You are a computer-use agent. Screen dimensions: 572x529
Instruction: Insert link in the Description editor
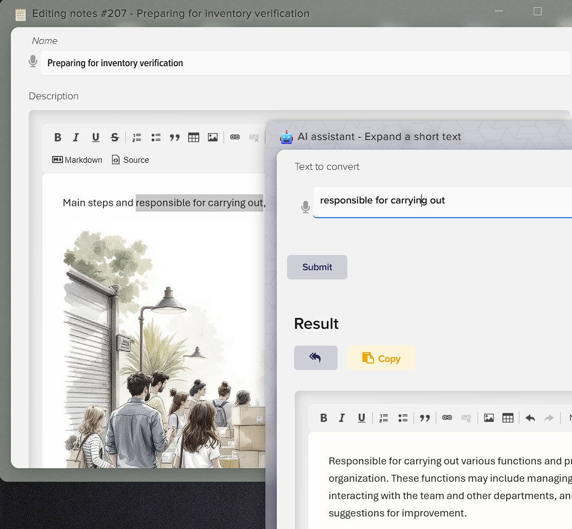235,137
